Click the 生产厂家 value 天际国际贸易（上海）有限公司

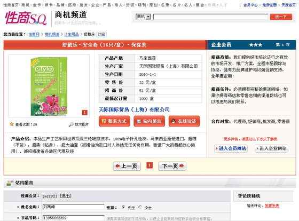coord(168,66)
